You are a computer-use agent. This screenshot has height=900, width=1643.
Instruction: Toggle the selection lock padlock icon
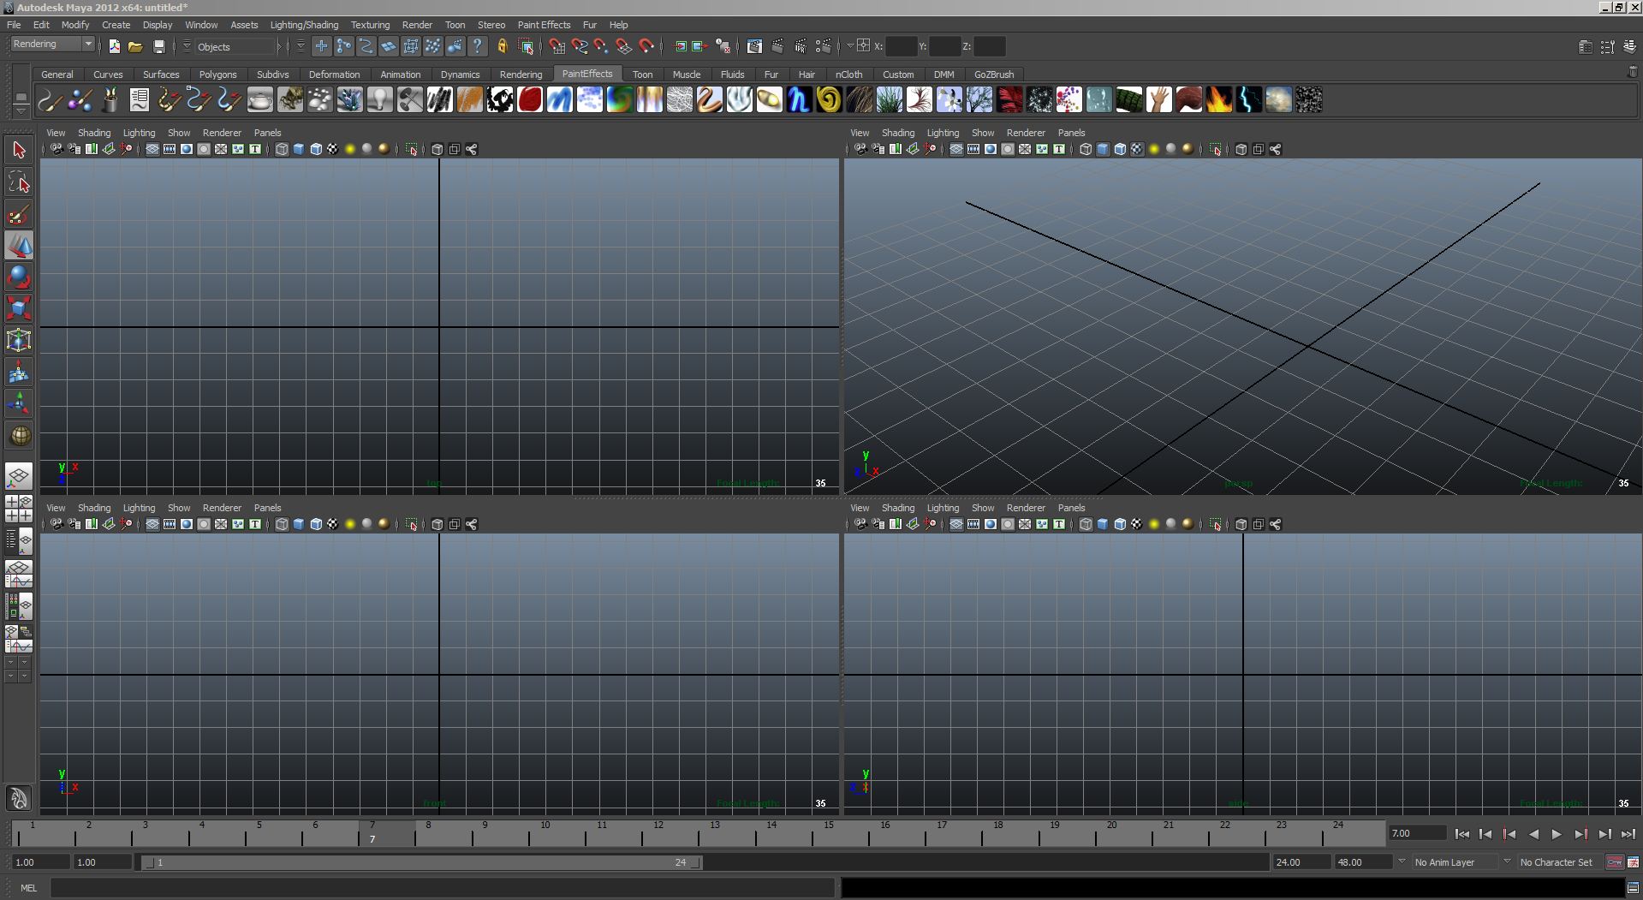pos(503,47)
